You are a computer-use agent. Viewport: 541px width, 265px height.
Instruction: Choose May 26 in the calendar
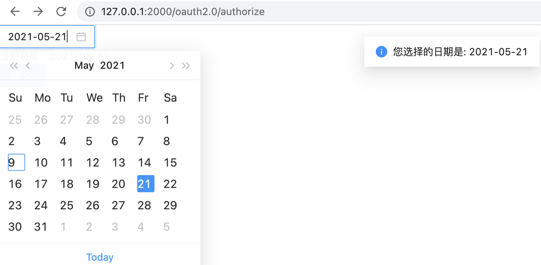(93, 205)
